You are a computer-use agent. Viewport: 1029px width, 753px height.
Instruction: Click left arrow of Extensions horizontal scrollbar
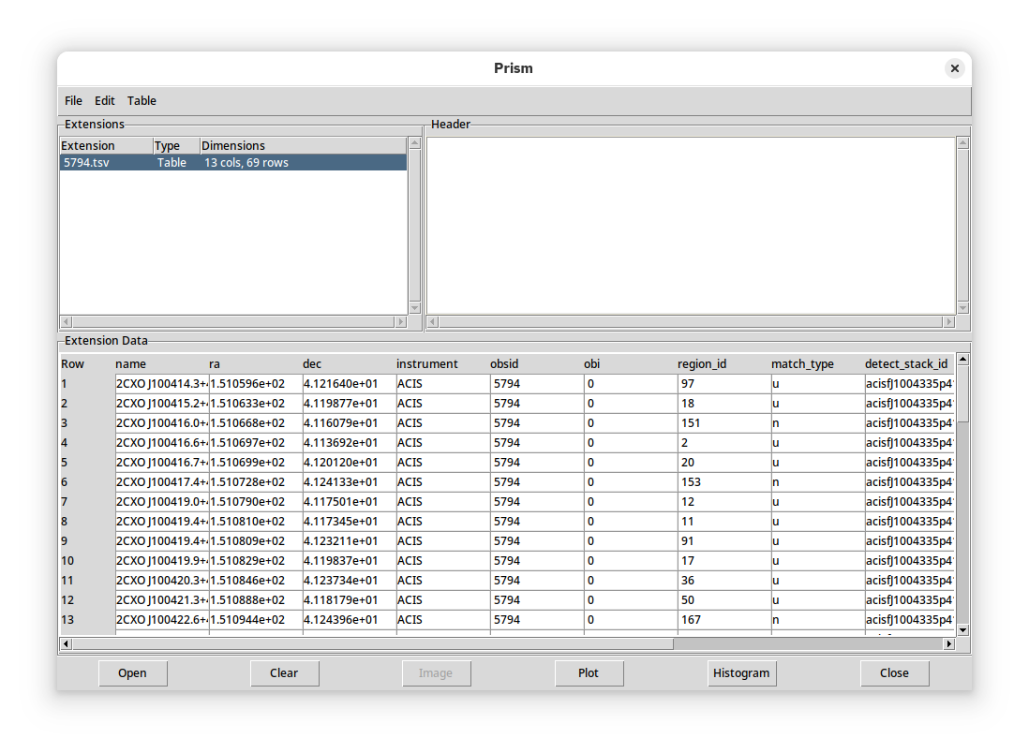66,322
